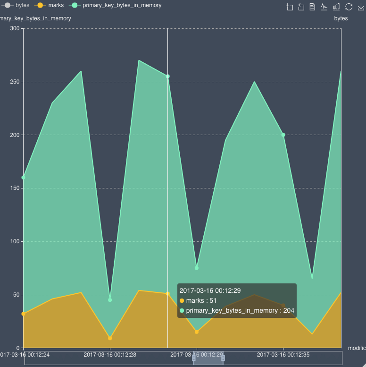Click the green point near value 75
Viewport: 366px width, 367px height.
coord(197,268)
